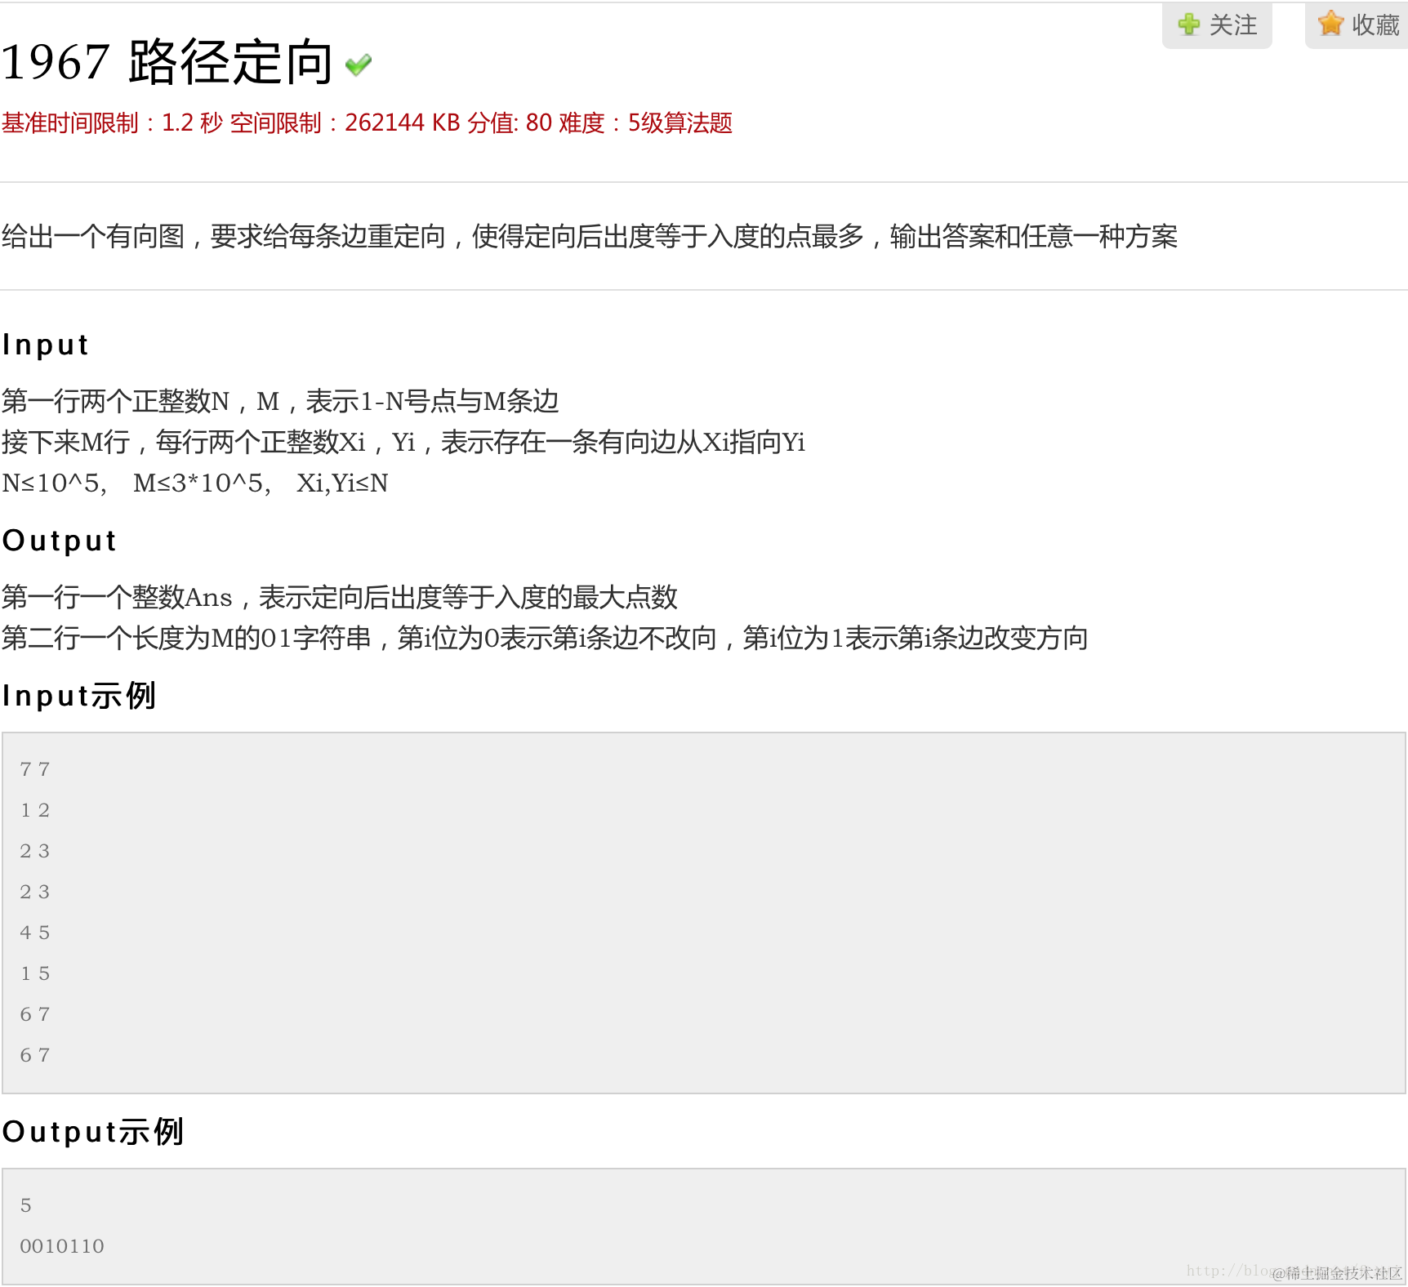
Task: Click the line starting 第二行一个长度为M
Action: 545,638
